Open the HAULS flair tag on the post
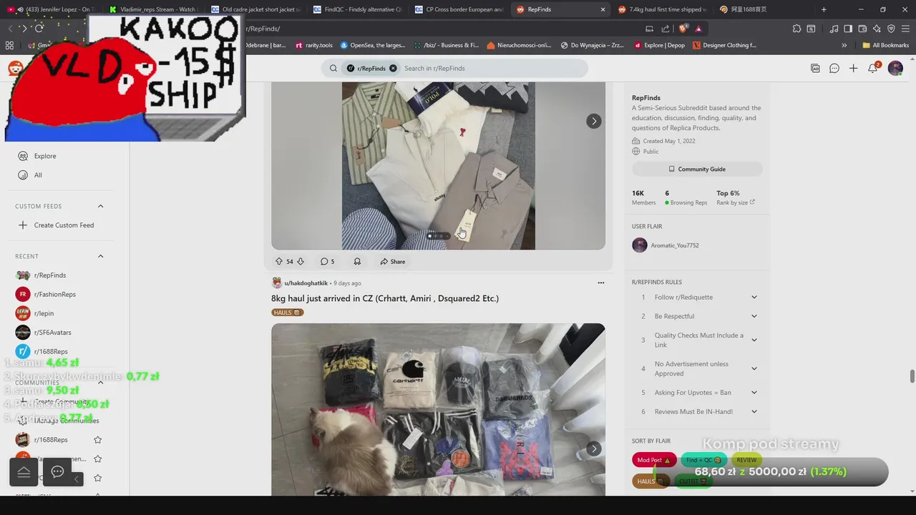916x515 pixels. [x=288, y=313]
